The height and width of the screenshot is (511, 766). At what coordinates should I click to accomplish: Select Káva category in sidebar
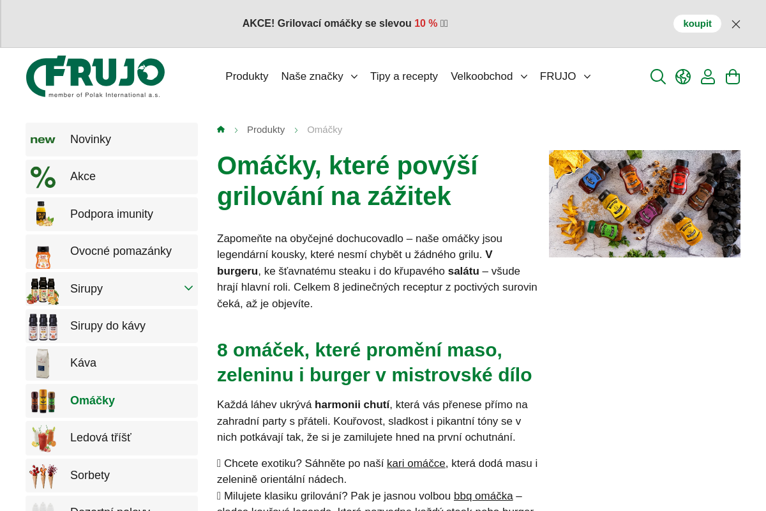point(112,363)
